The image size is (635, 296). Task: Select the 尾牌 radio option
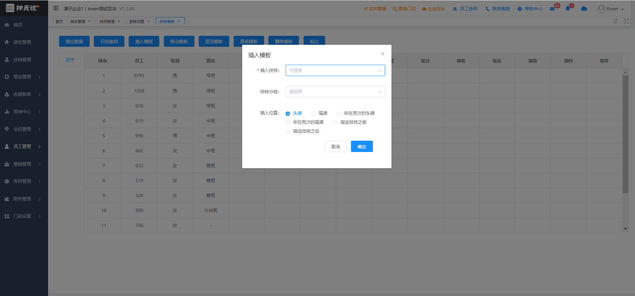pos(313,113)
